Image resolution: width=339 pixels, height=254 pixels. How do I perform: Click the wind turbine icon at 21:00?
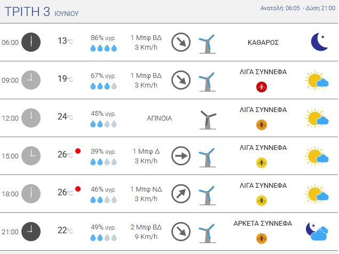pos(207,234)
